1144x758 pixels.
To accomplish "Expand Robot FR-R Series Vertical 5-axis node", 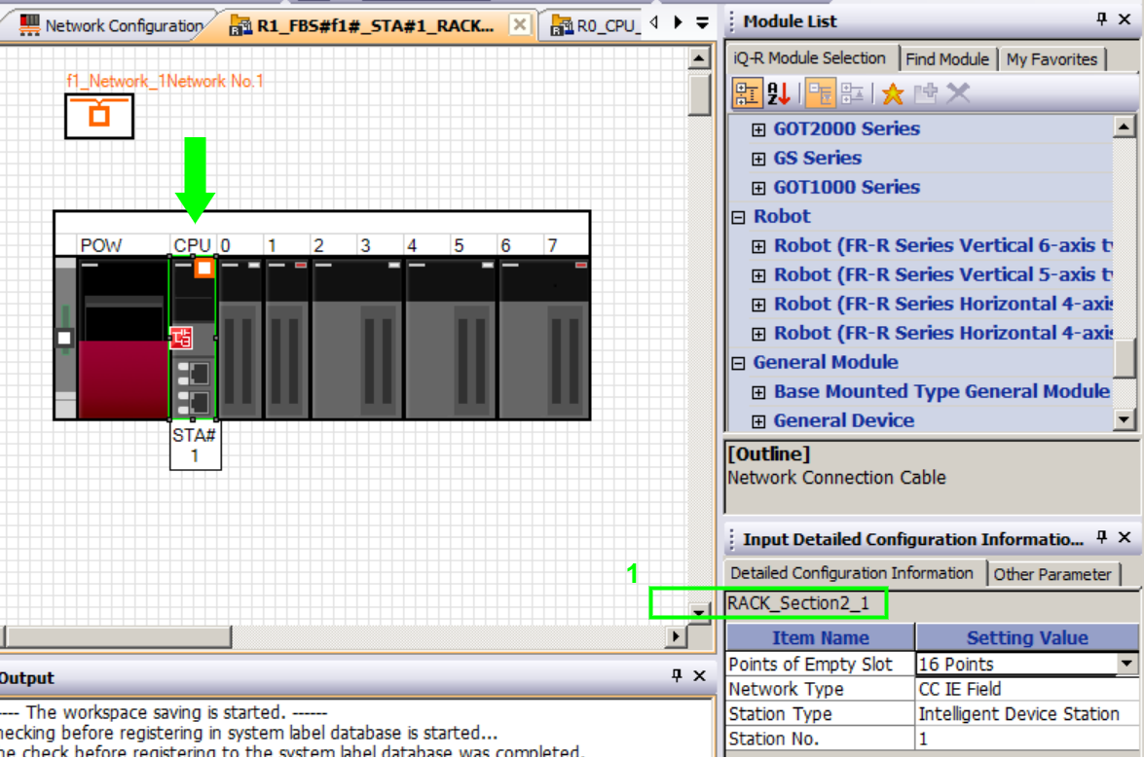I will point(758,275).
